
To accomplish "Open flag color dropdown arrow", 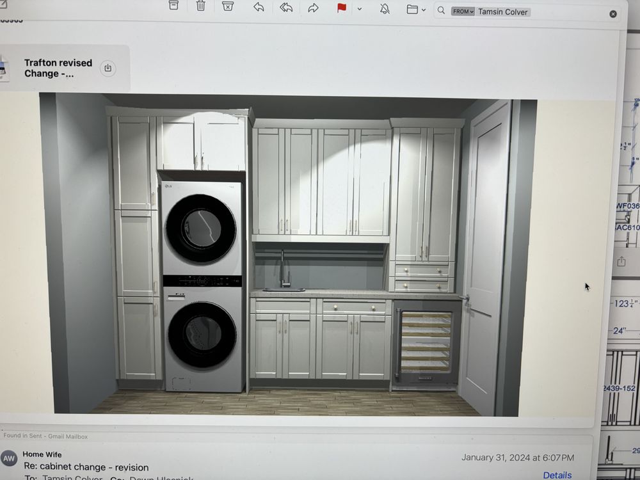I will (359, 9).
